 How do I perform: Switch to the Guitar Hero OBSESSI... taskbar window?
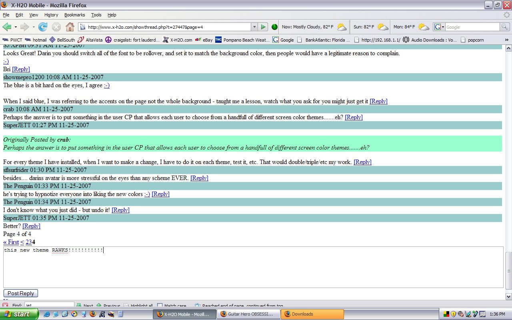[248, 314]
